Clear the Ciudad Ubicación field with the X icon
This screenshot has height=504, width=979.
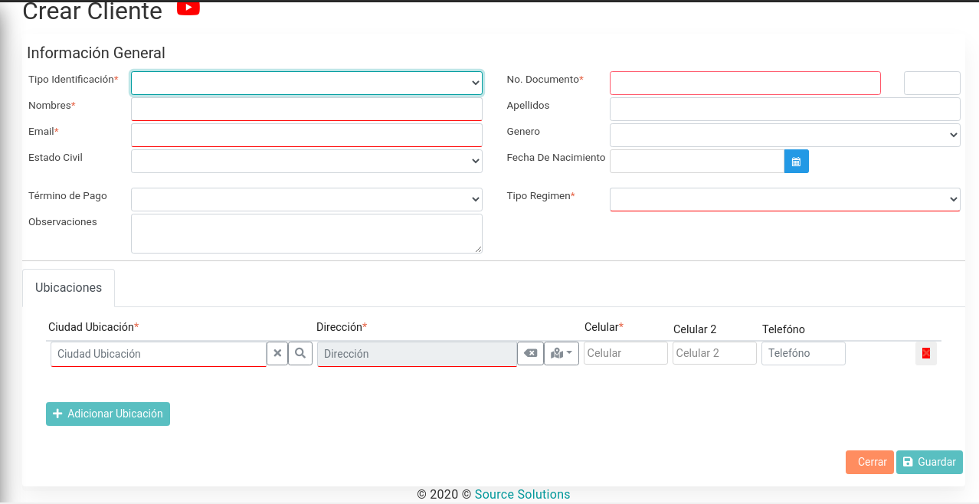pyautogui.click(x=277, y=353)
